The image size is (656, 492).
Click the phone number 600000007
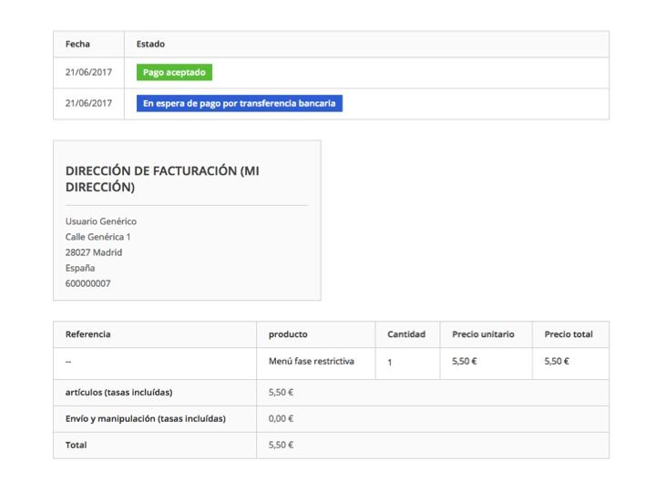(x=87, y=283)
